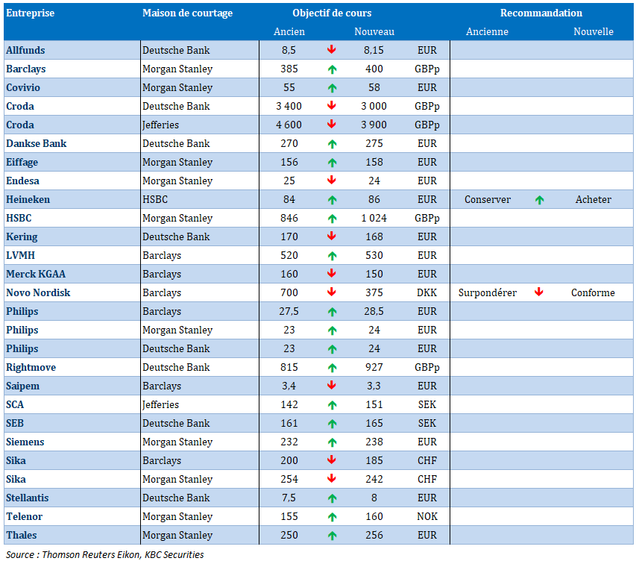Click the green arrow in Thales row

332,536
